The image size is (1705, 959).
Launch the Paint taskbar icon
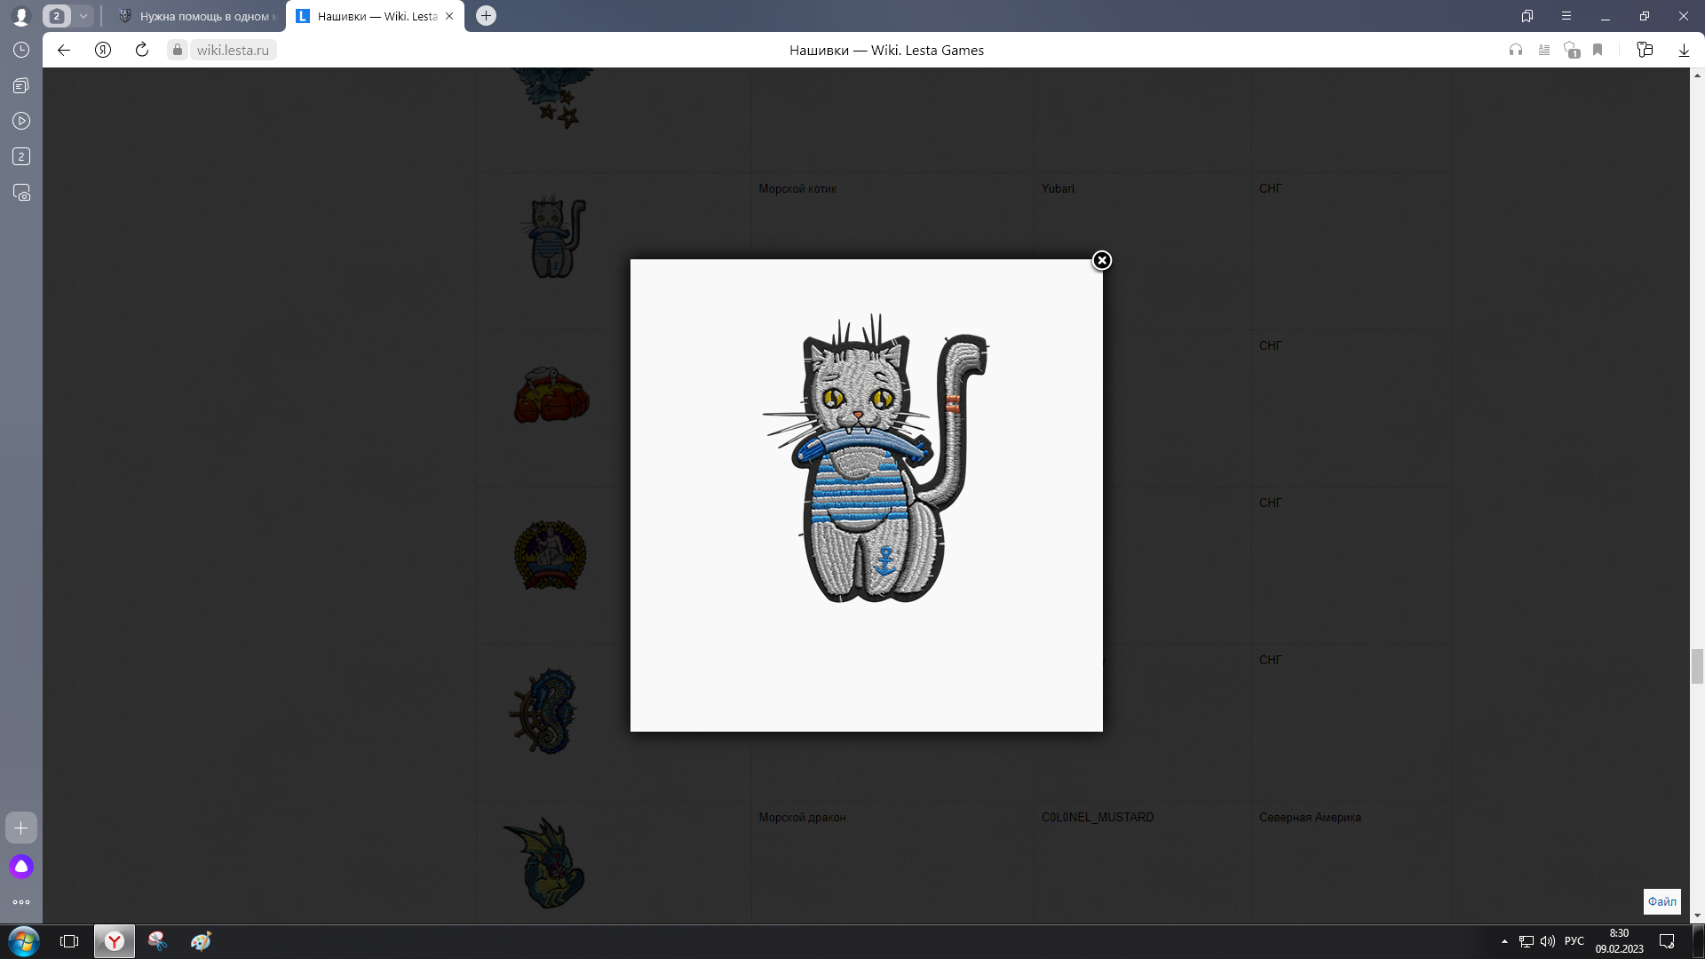point(201,941)
